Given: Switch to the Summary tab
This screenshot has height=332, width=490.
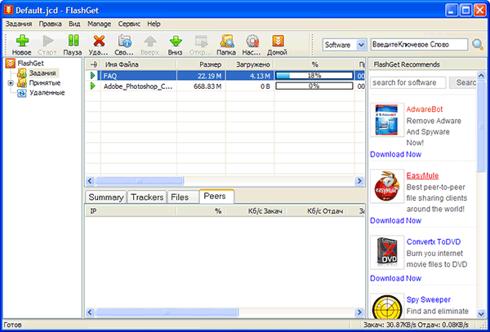Looking at the screenshot, I should [x=106, y=197].
